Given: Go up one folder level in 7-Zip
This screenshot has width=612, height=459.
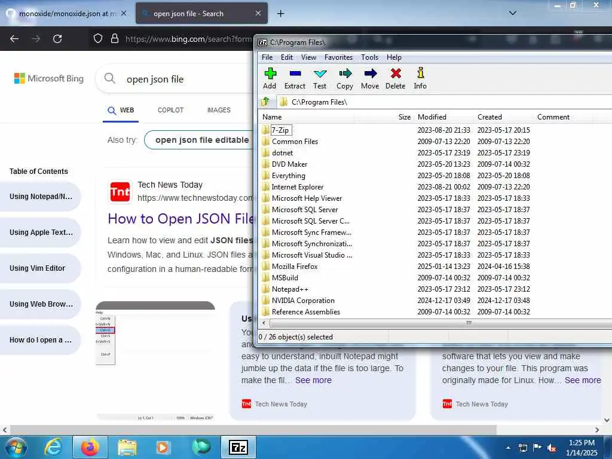Looking at the screenshot, I should (266, 102).
